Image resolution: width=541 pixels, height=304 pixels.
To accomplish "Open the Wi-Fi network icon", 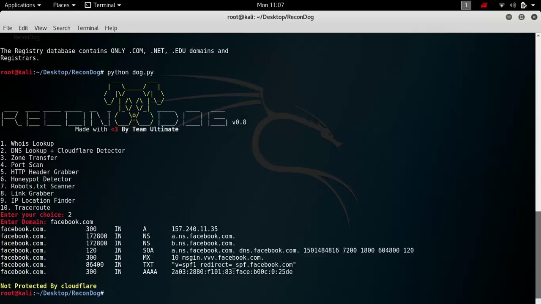I will click(502, 5).
